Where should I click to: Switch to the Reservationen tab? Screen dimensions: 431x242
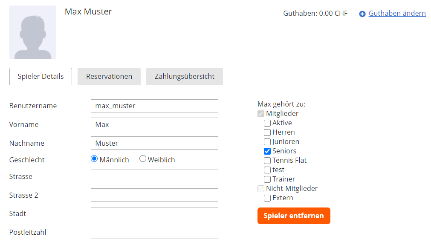tap(109, 76)
